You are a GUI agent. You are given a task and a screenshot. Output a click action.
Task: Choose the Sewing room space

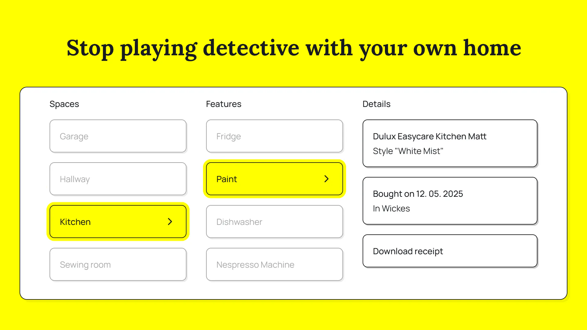[118, 264]
